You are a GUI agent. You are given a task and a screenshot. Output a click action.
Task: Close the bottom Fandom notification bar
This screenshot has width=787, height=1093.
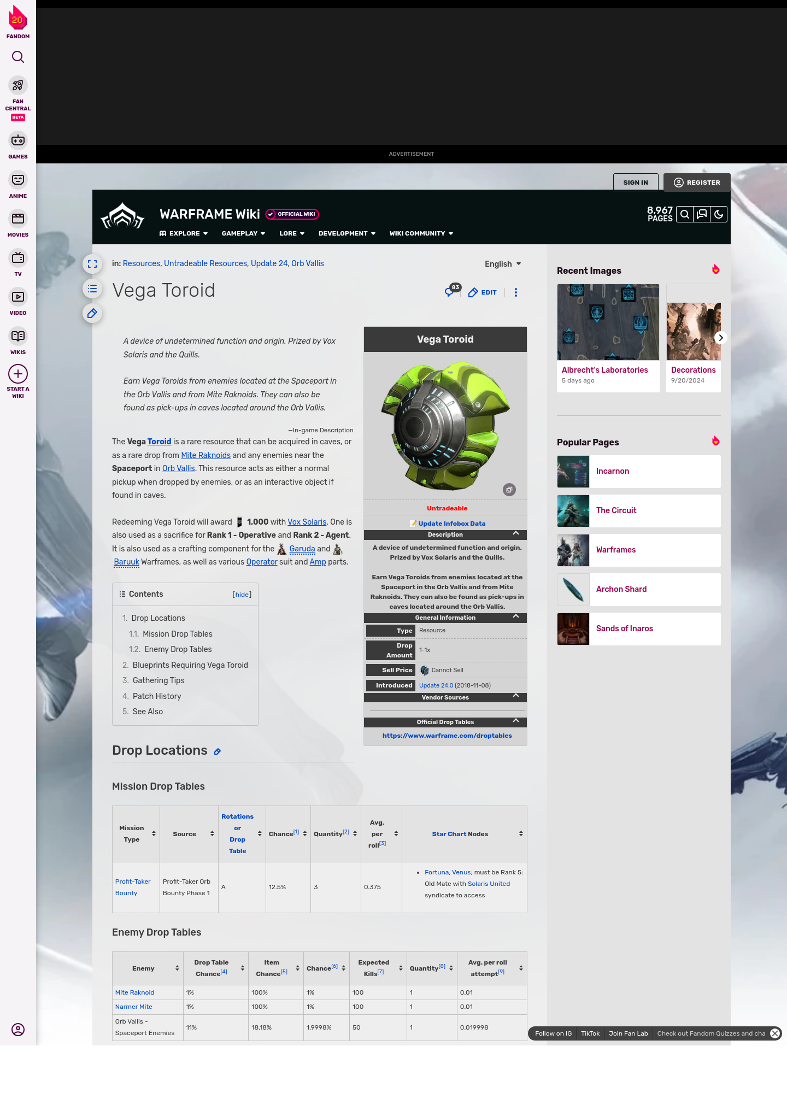[774, 1033]
